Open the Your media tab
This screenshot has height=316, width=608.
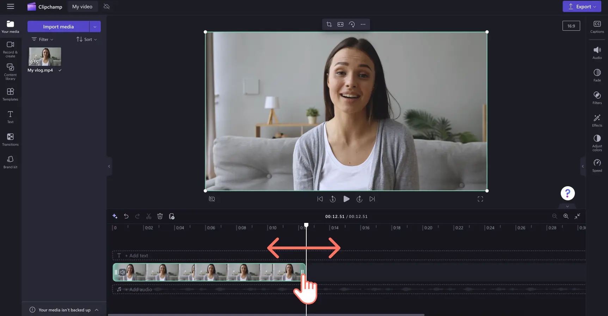point(10,27)
